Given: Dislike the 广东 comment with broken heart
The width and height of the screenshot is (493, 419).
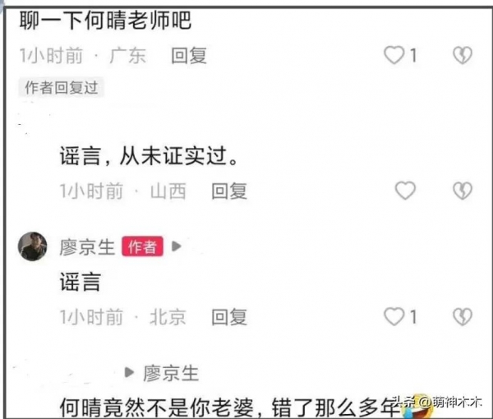Looking at the screenshot, I should pos(463,55).
